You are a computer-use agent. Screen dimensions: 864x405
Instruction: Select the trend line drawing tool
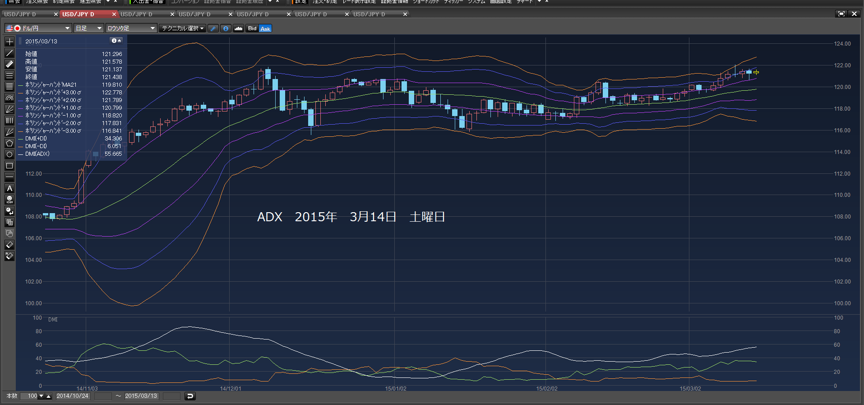coord(9,53)
